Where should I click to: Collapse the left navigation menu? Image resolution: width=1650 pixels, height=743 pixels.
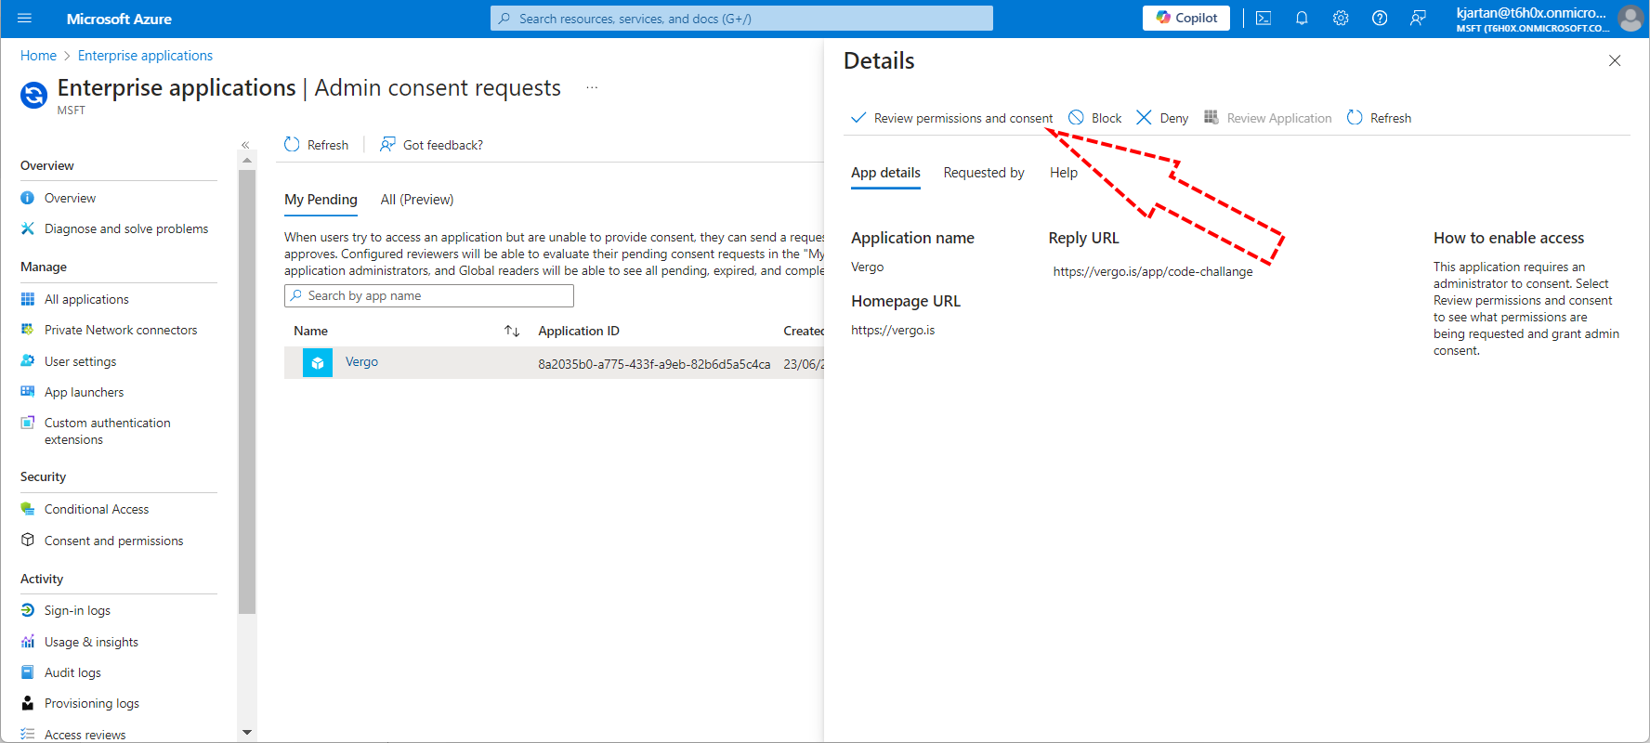(x=245, y=145)
